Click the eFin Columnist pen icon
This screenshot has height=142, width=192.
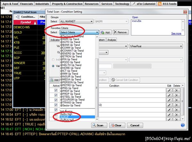coord(134,4)
